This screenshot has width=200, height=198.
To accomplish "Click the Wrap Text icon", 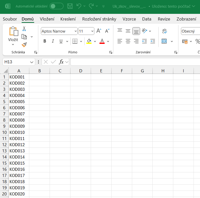I will pos(165,31).
